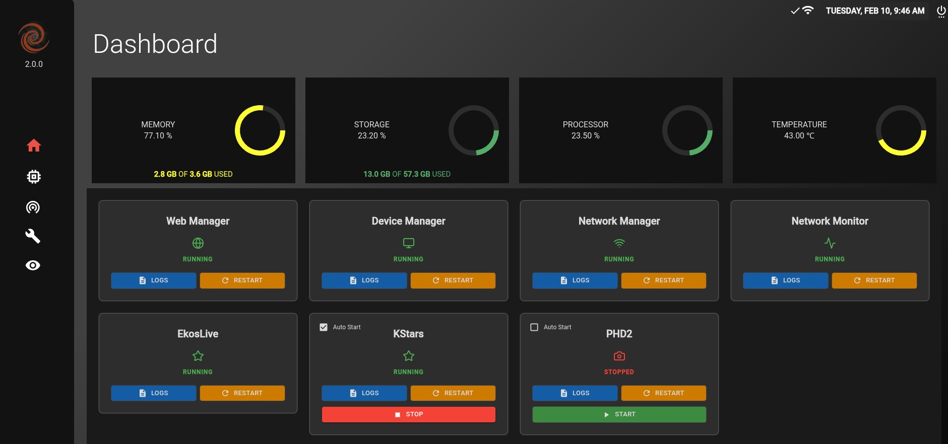The width and height of the screenshot is (948, 444).
Task: Restart KStars
Action: point(453,393)
